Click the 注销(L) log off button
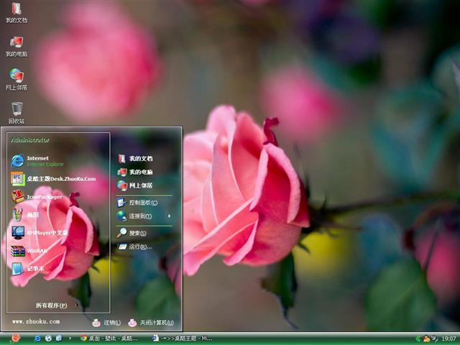Viewport: 460px width, 345px height. [106, 323]
